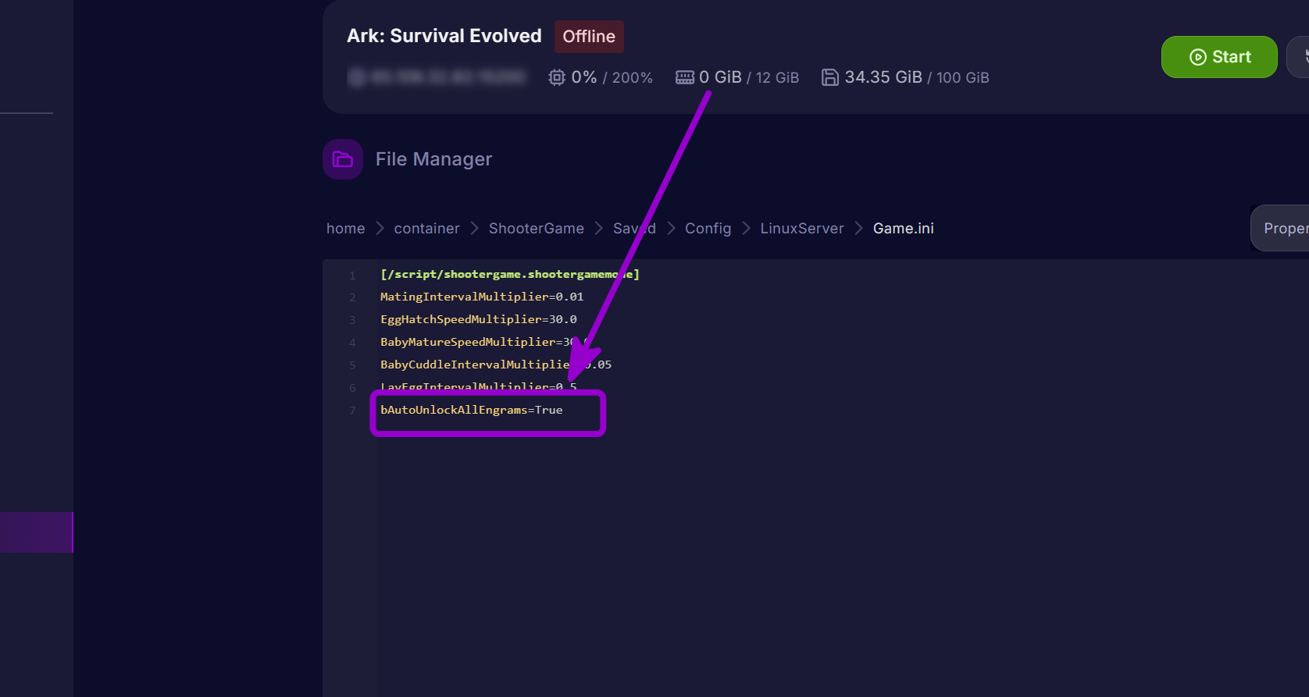
Task: Place cursor on BabyMatureSpeedMultiplier line
Action: tap(484, 342)
